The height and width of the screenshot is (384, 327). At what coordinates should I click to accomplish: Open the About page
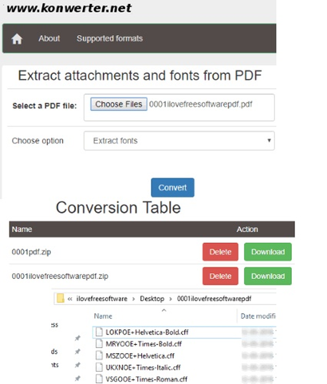tap(49, 38)
